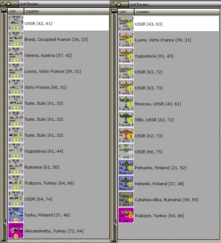Select the Fokker C.X icon at Petsamo
Screen dimensions: 221x243
point(126,167)
